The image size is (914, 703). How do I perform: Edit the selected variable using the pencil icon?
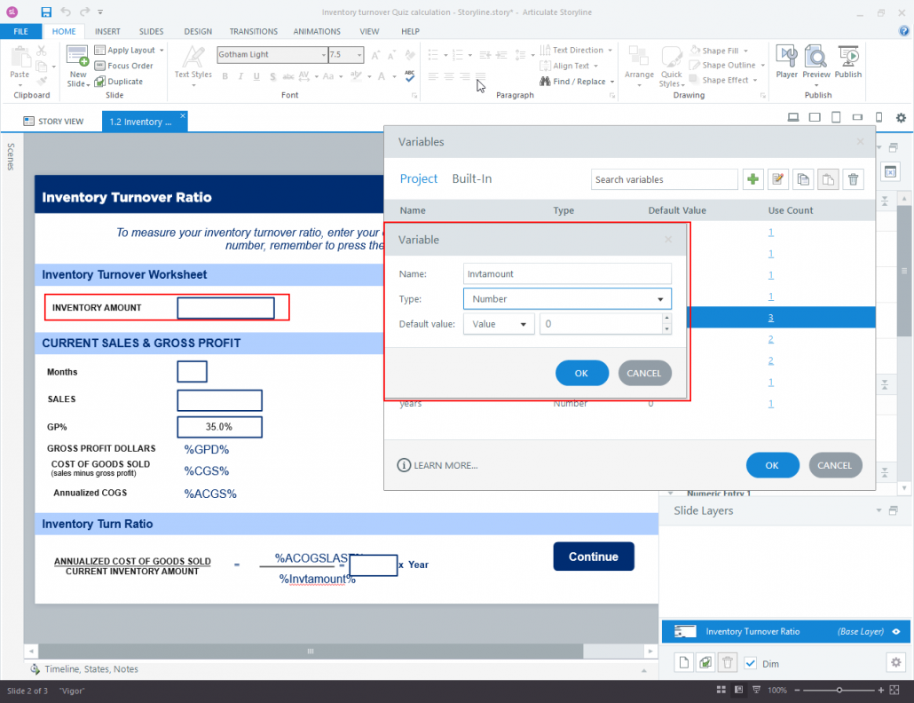click(777, 179)
